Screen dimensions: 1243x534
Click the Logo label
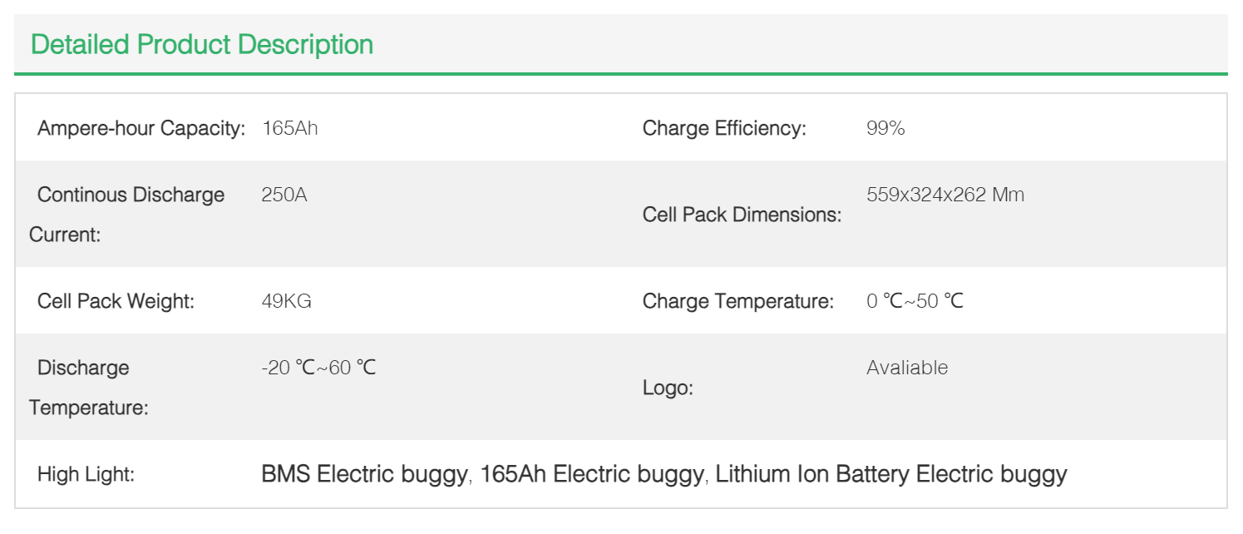668,388
